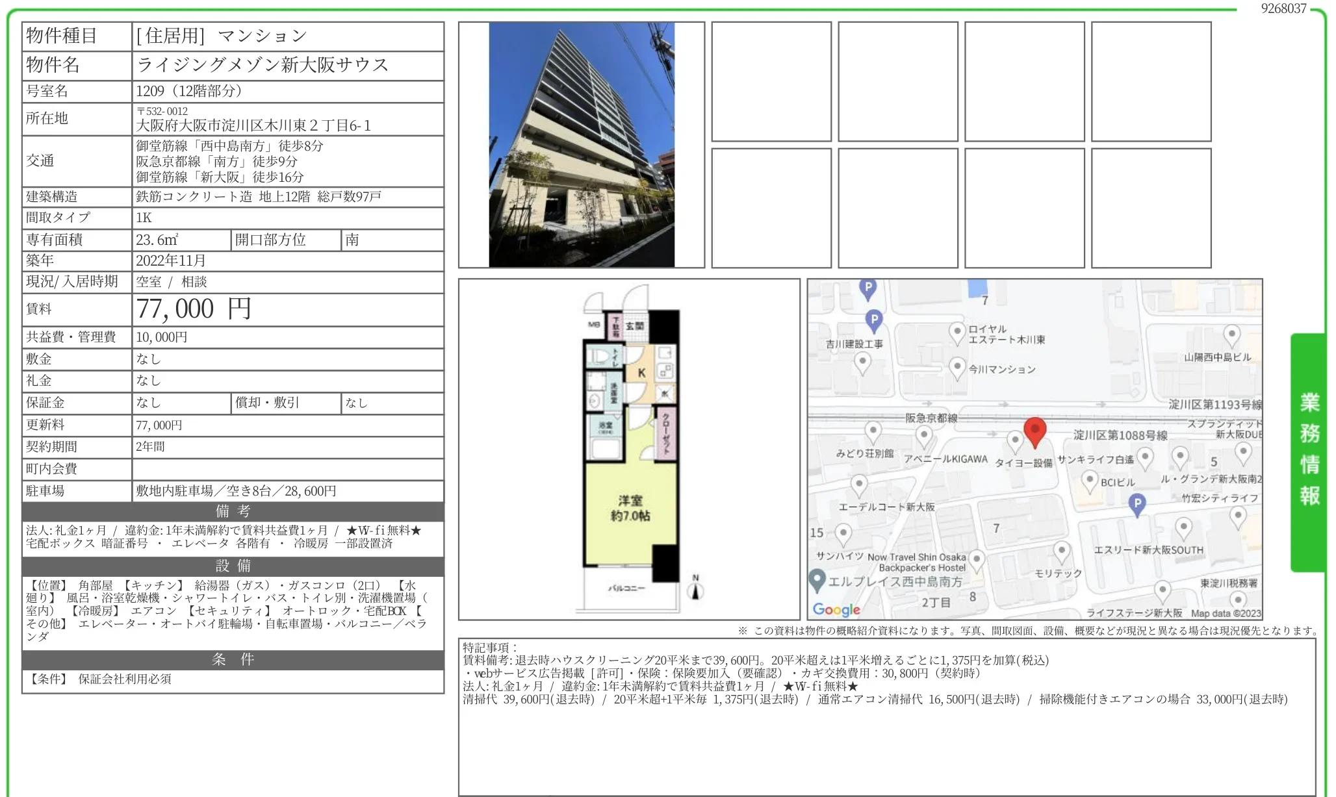Click the エーデルコート新大阪 map pin
1336x797 pixels.
click(x=859, y=484)
